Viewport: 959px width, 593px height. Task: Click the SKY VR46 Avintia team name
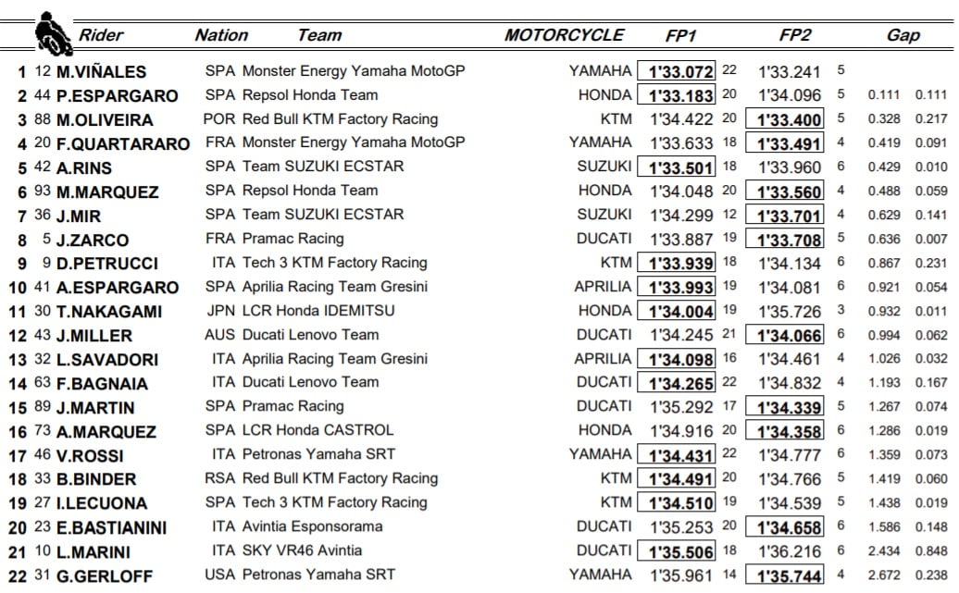[302, 550]
